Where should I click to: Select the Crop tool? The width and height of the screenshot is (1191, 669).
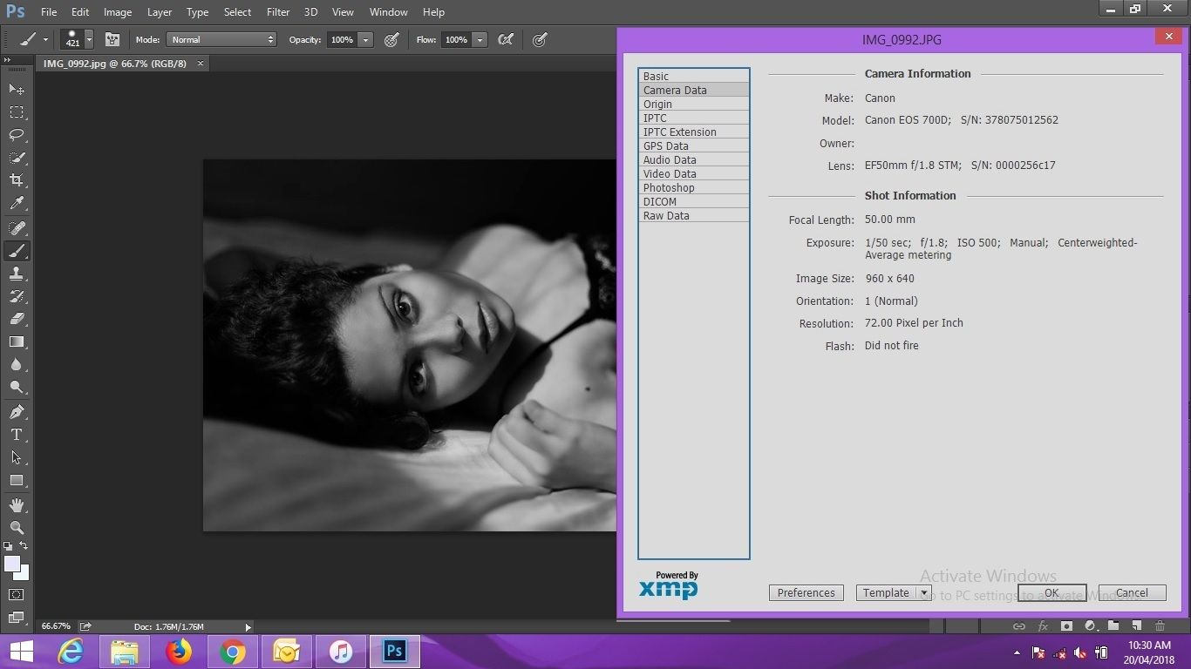(x=17, y=180)
